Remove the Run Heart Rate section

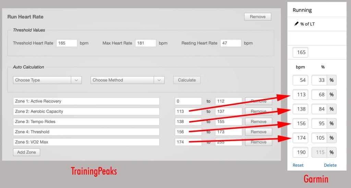tap(258, 17)
